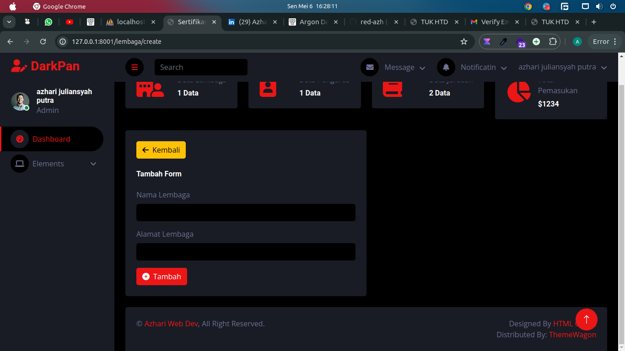View site info icon in address bar
Viewport: 625px width, 351px height.
pos(63,42)
